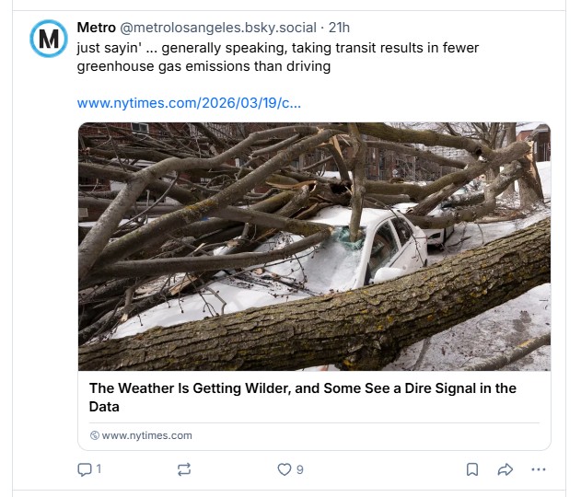Screen dimensions: 581x497
Task: Open Metro's profile via the M avatar
Action: tap(48, 39)
